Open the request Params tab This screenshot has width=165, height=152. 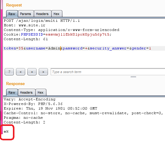pyautogui.click(x=26, y=14)
